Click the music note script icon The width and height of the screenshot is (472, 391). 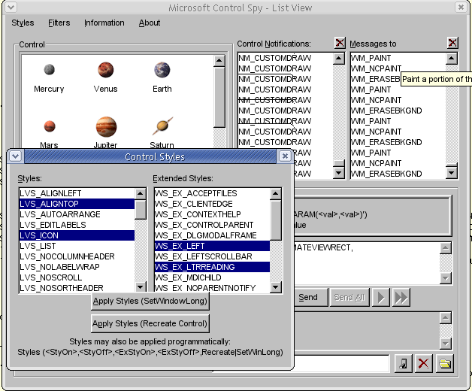(x=404, y=364)
